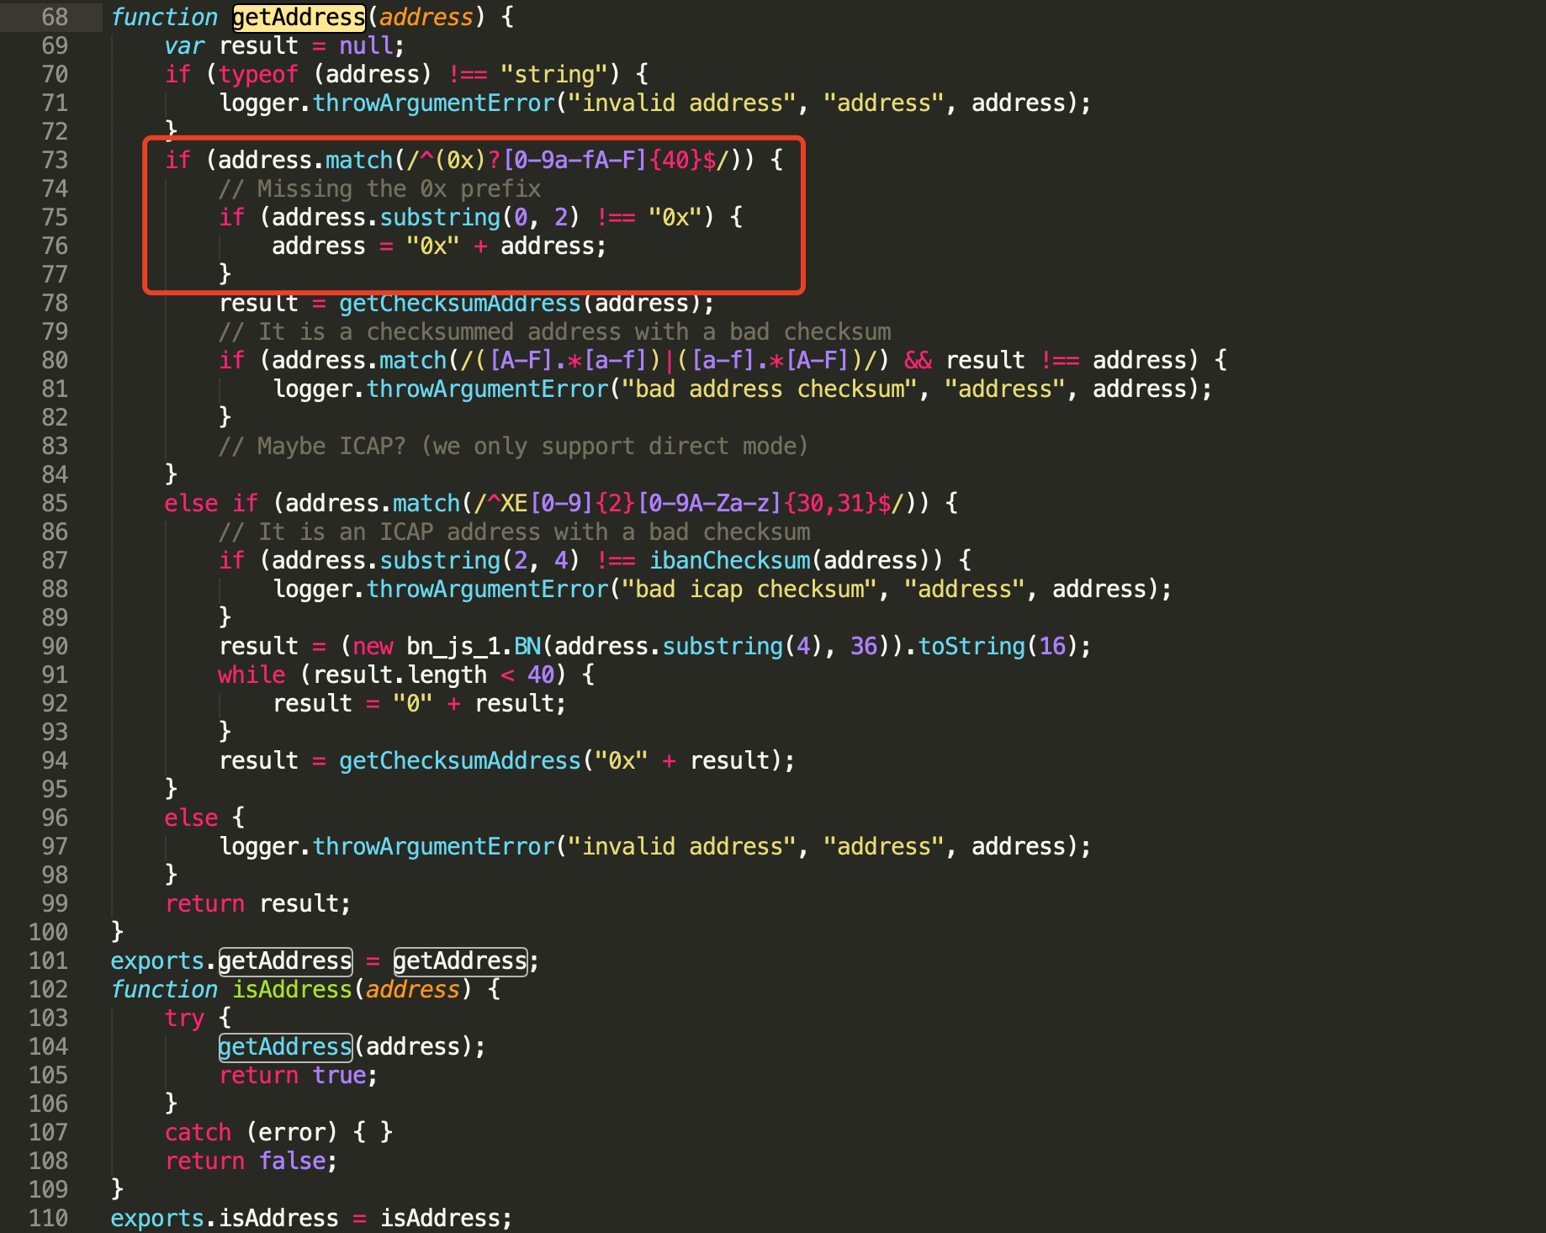Click the outlined getAddress call inside try
Viewport: 1546px width, 1233px height.
(285, 1046)
